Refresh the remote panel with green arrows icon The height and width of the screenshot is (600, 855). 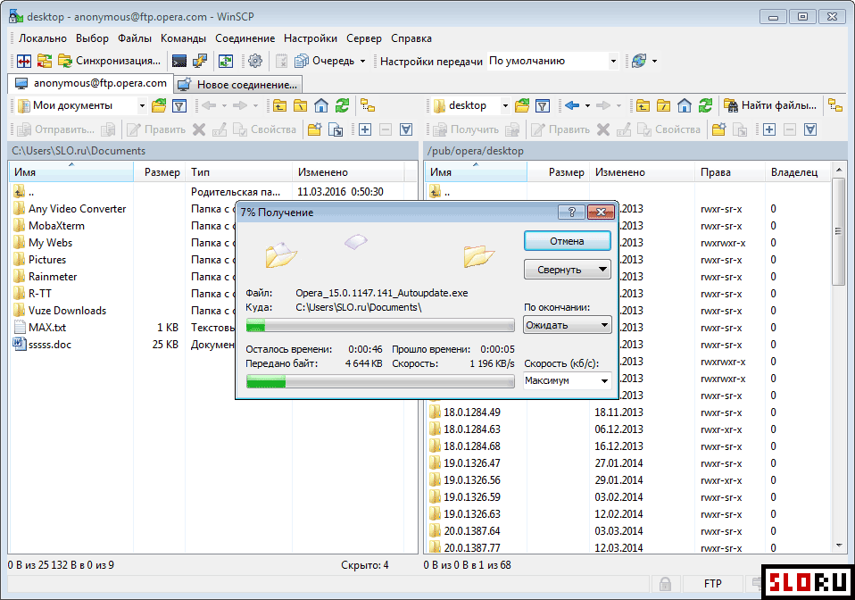click(x=705, y=106)
